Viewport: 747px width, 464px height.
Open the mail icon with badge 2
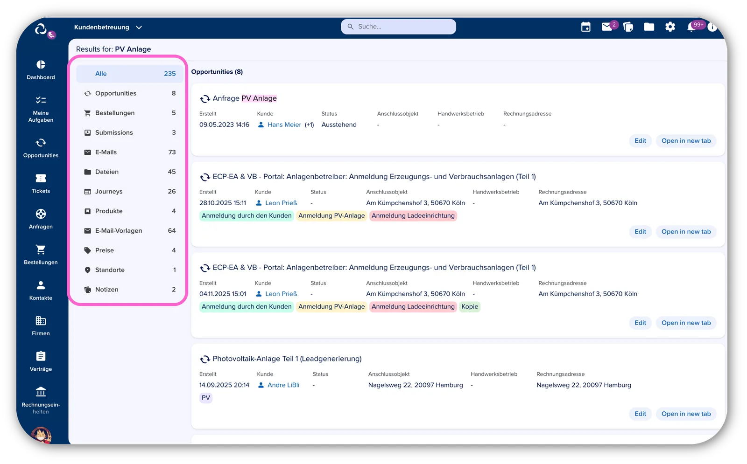click(606, 27)
